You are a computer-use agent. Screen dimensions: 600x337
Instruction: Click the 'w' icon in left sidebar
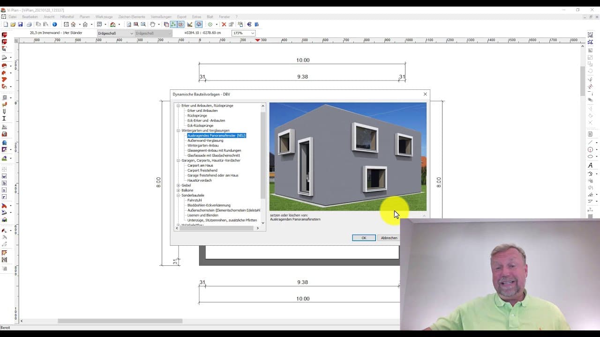(4, 176)
